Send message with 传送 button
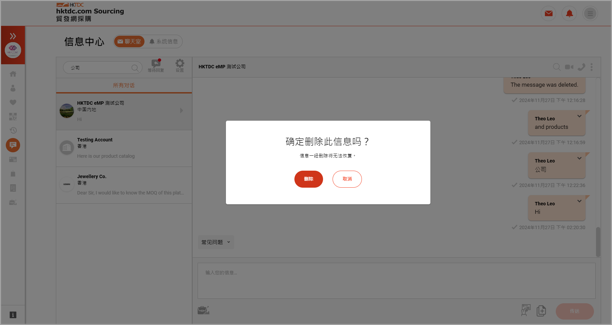Screen dimensions: 612x325 575,311
